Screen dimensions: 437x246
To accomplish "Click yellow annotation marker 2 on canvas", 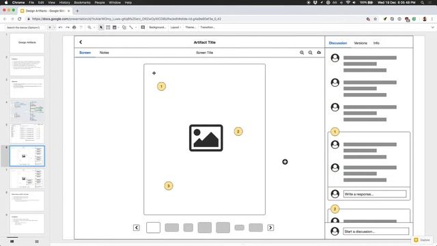I will click(x=238, y=131).
